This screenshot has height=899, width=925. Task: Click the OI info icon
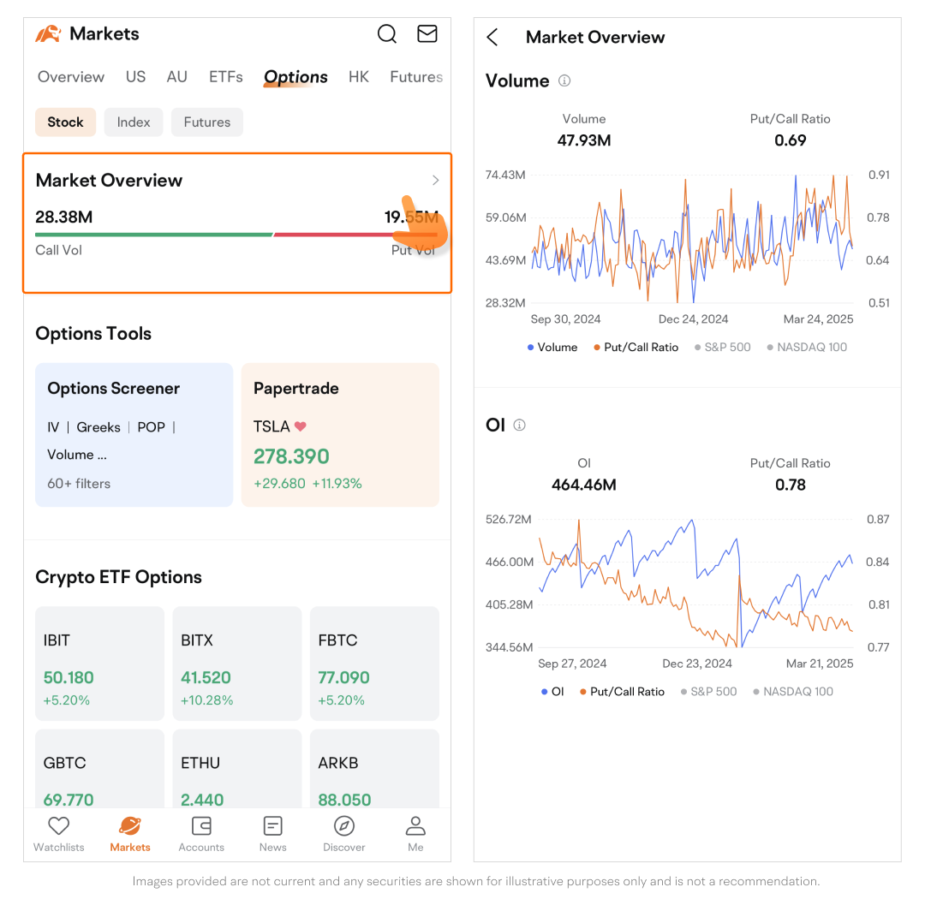coord(519,425)
